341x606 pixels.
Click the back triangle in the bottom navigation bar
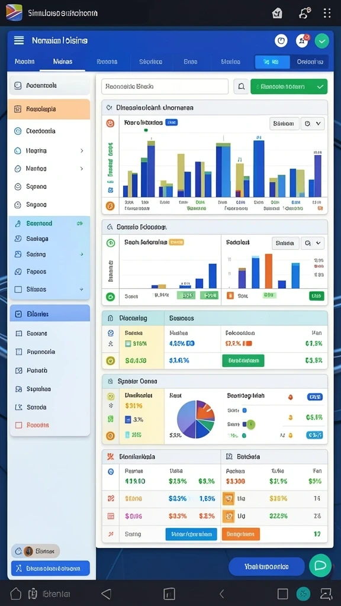coord(106,594)
